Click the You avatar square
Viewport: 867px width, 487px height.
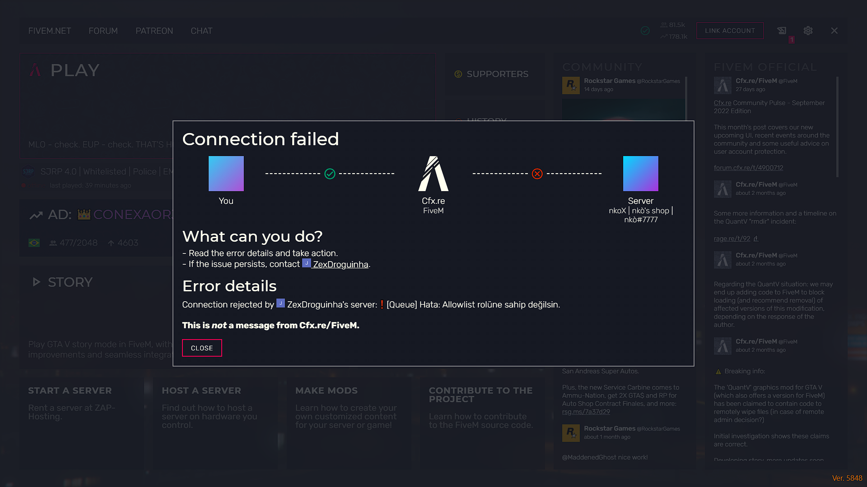226,174
